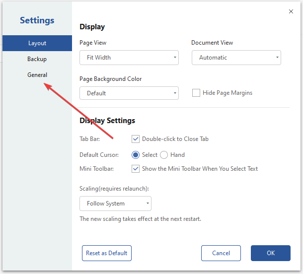Click the Scaling dropdown arrow
The width and height of the screenshot is (303, 274).
(x=148, y=204)
